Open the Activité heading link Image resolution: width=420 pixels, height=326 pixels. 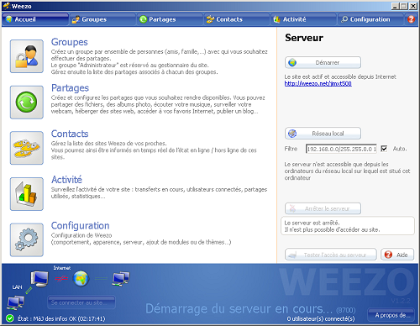(66, 180)
